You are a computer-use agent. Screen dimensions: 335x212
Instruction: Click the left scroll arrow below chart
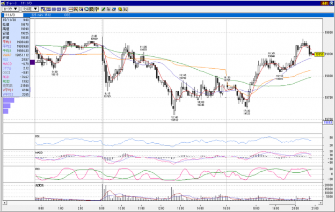(x=5, y=202)
